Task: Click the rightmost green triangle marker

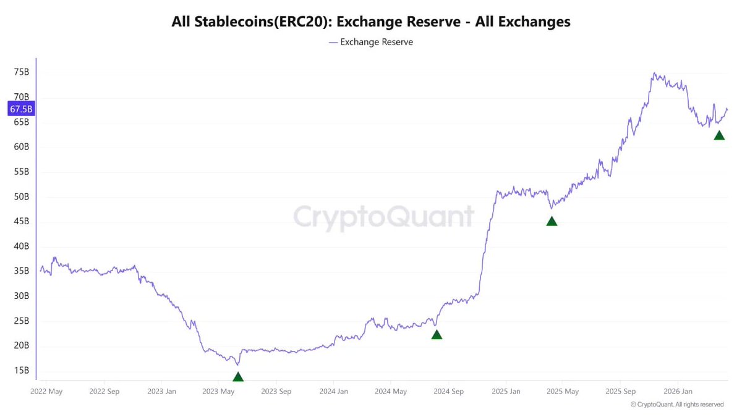Action: (719, 135)
